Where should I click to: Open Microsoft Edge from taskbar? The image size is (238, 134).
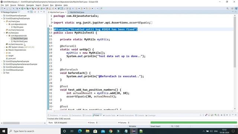[80, 131]
